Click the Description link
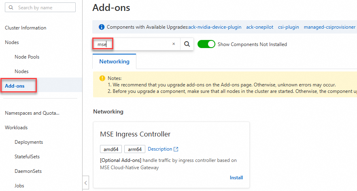 pos(160,149)
